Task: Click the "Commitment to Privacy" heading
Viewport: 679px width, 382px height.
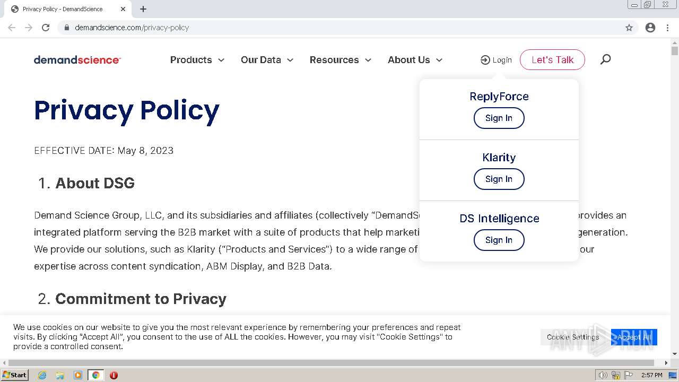Action: point(141,299)
